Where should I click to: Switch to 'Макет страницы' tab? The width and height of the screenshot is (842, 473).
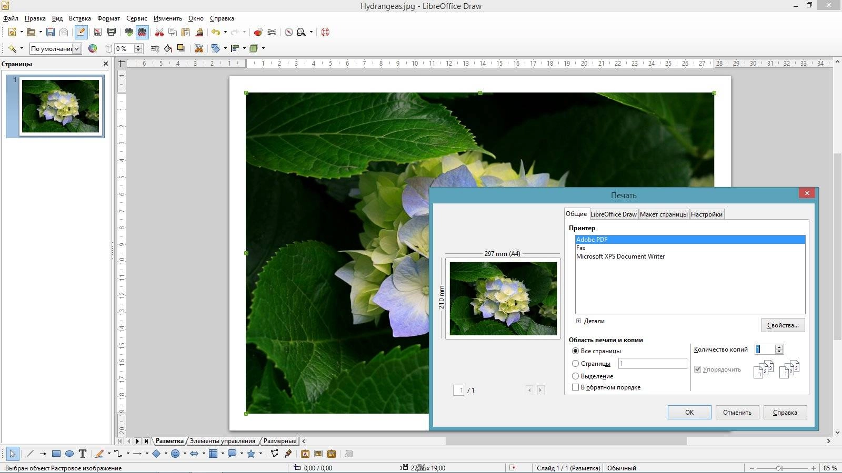(664, 214)
